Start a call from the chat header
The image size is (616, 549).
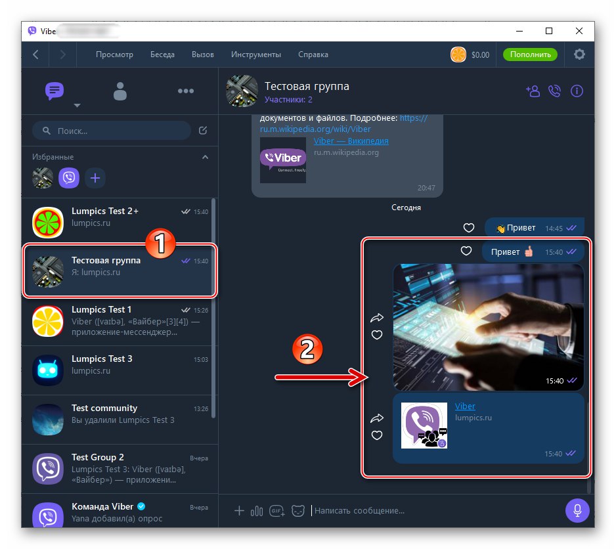coord(555,91)
